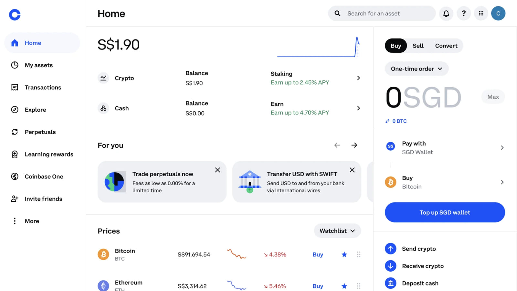Open the help question mark icon
Screen dimensions: 517x291
click(x=464, y=13)
